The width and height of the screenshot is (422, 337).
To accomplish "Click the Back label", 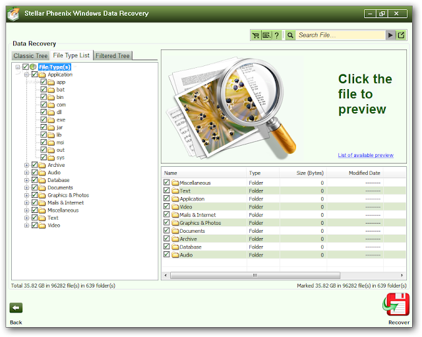I will tap(16, 322).
